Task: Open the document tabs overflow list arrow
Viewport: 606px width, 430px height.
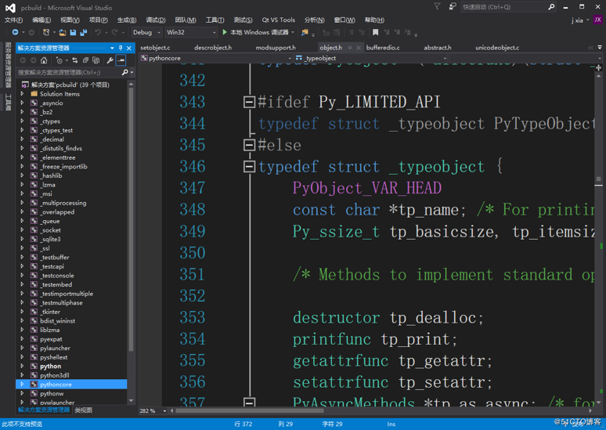Action: (x=600, y=48)
